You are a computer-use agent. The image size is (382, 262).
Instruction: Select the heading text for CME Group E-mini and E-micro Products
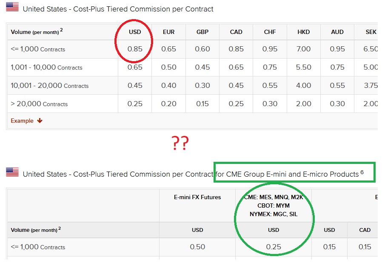pos(287,174)
